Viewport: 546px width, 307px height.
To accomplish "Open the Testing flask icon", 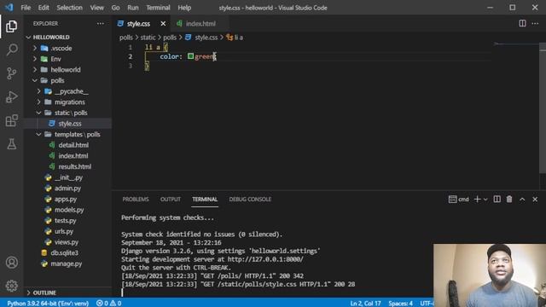I will 11,144.
